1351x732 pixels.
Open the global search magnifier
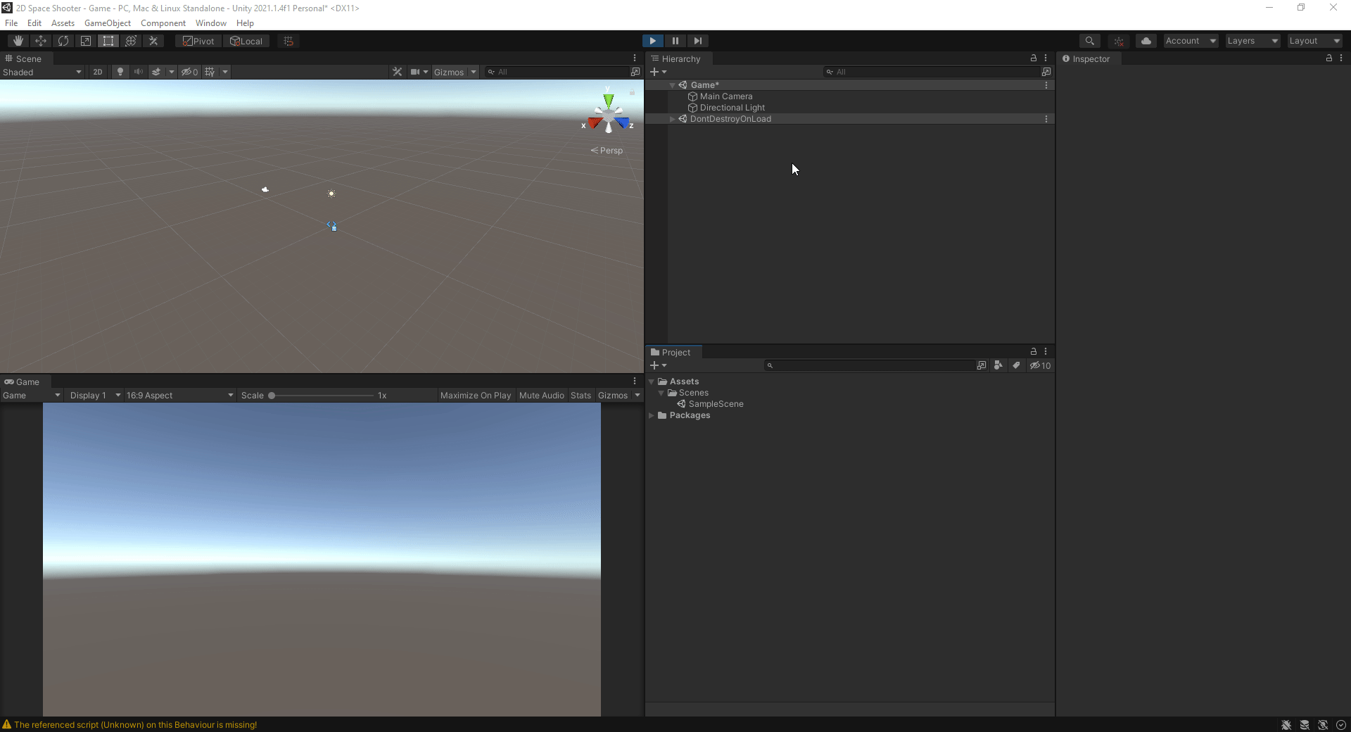click(x=1089, y=41)
